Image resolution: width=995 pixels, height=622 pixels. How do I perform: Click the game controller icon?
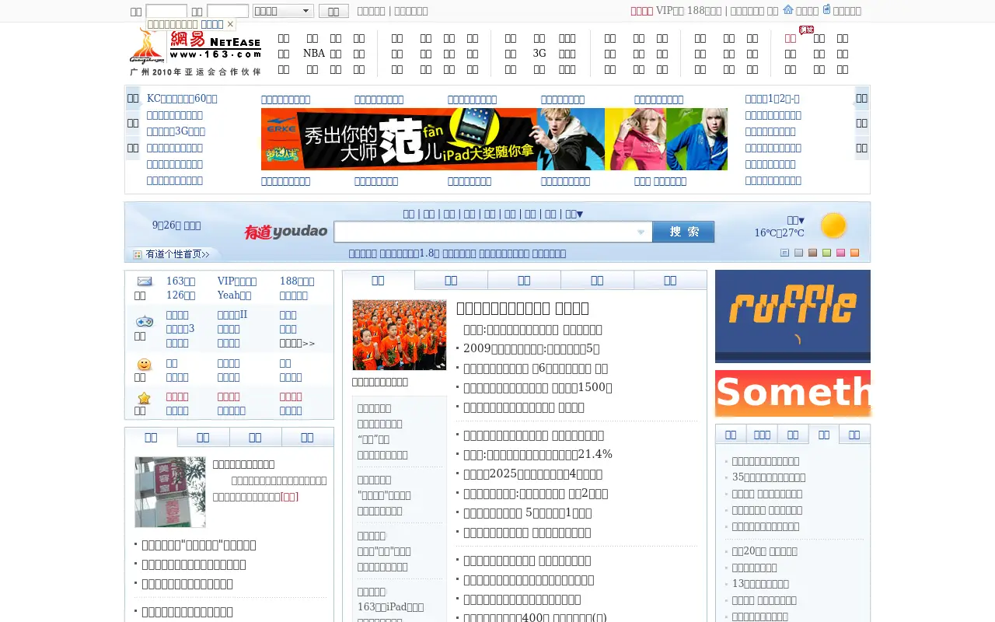coord(145,321)
